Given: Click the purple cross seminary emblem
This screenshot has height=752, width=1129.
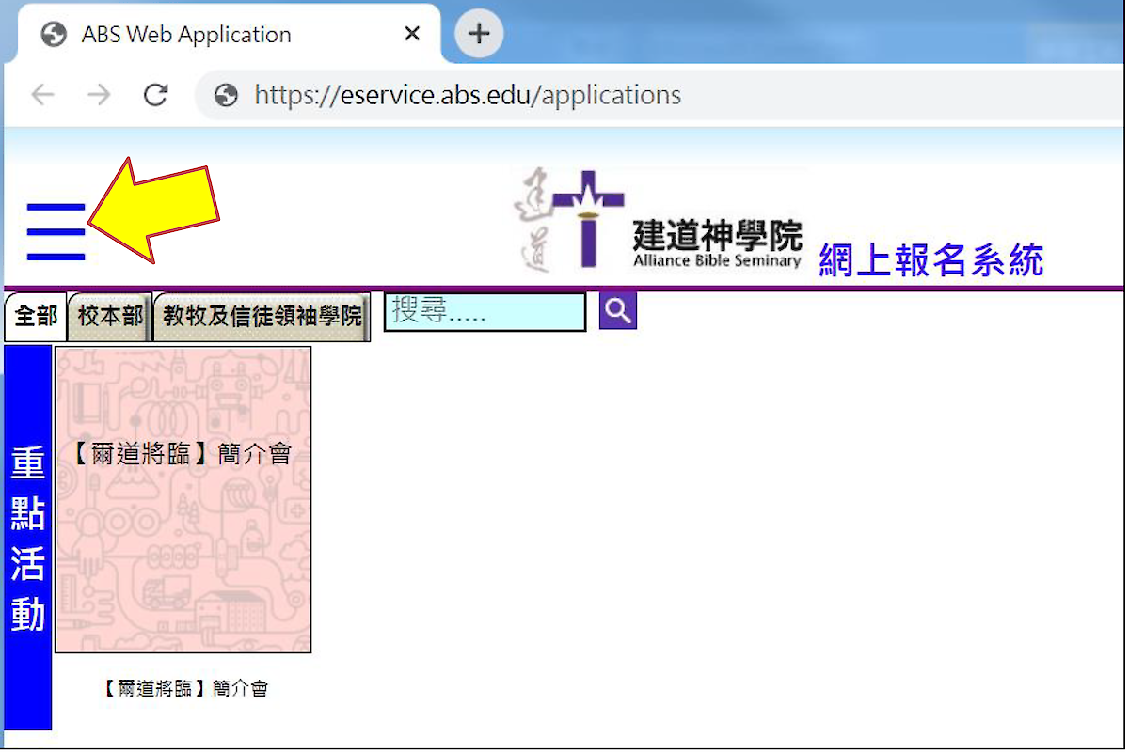Looking at the screenshot, I should [588, 218].
